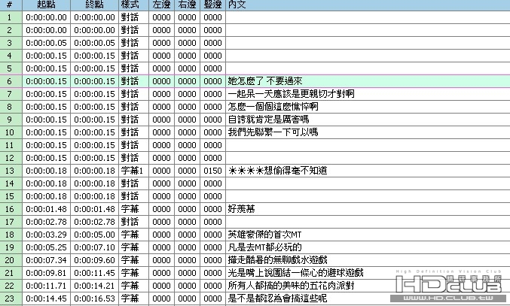Select row number 13

click(11, 171)
